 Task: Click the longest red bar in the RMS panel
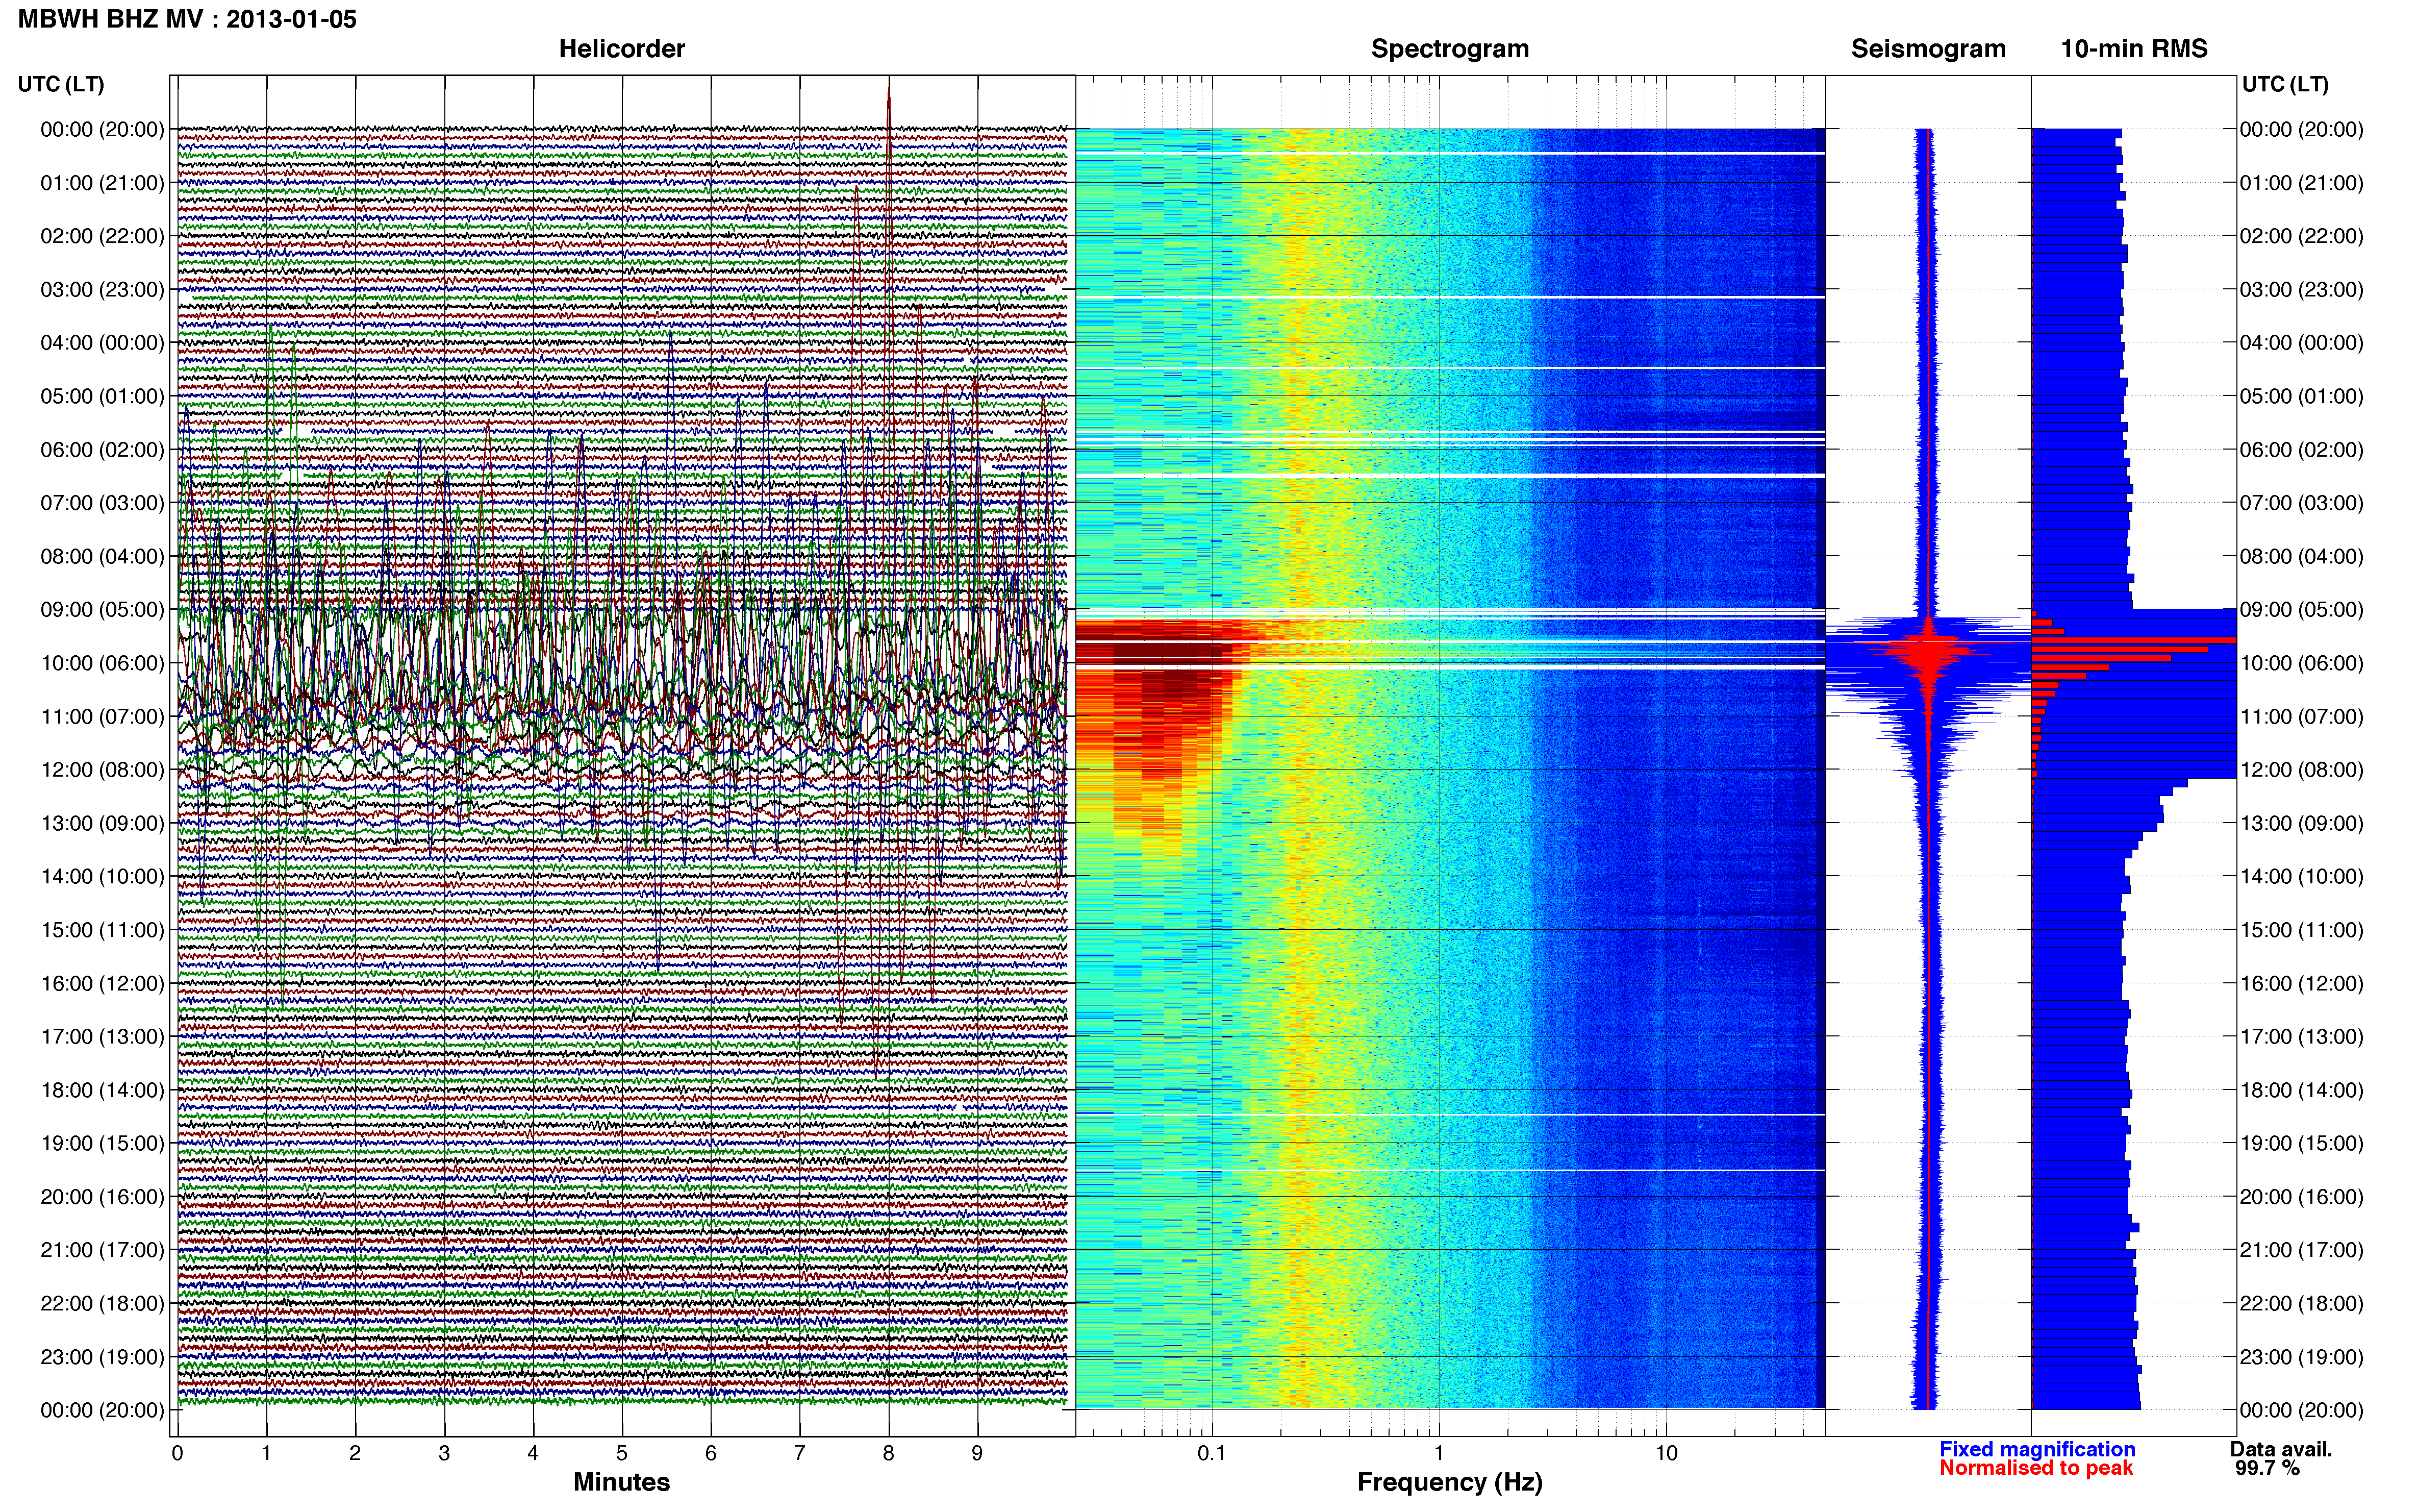point(2133,640)
